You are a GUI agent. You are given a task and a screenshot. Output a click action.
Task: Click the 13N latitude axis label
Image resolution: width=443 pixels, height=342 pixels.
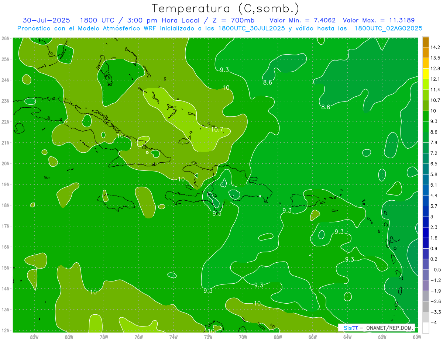5,310
